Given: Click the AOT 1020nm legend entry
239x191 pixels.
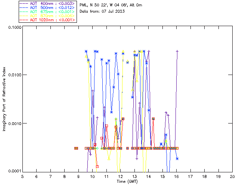Looking at the screenshot, I should [x=47, y=20].
